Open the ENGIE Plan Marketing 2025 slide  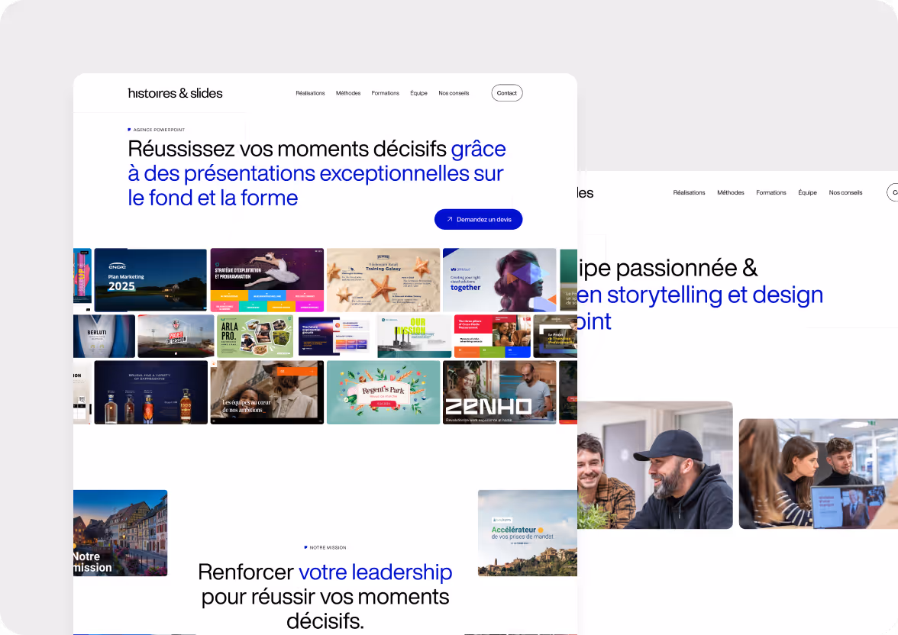[150, 280]
